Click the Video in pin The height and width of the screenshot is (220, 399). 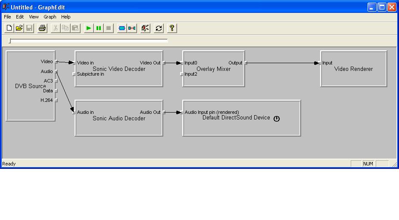pyautogui.click(x=74, y=63)
